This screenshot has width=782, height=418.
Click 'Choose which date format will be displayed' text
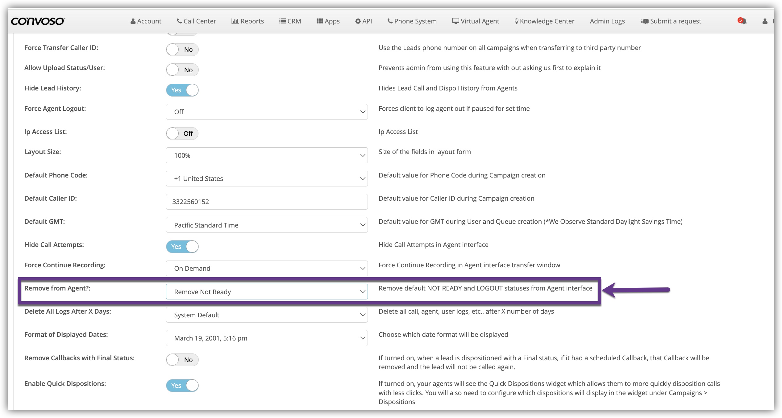coord(443,334)
